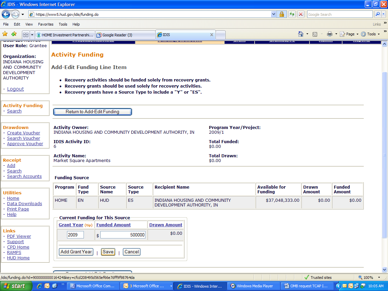Click the Print icon in command bar
The image size is (388, 291).
click(x=330, y=34)
